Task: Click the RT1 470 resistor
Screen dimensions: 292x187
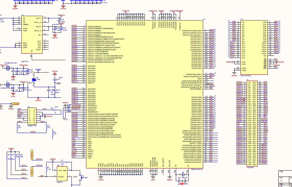Action: pos(55,110)
